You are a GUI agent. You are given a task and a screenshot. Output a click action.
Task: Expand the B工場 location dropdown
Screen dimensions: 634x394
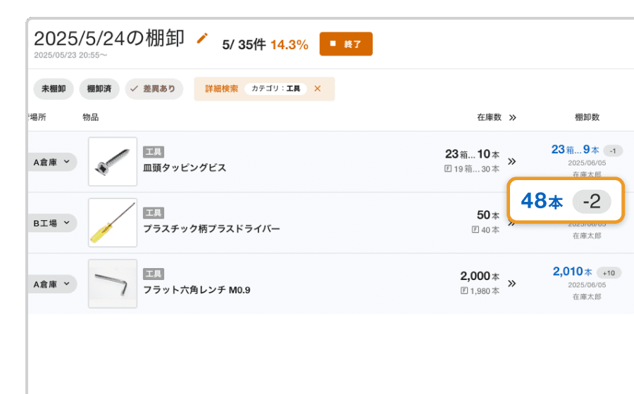pos(52,223)
